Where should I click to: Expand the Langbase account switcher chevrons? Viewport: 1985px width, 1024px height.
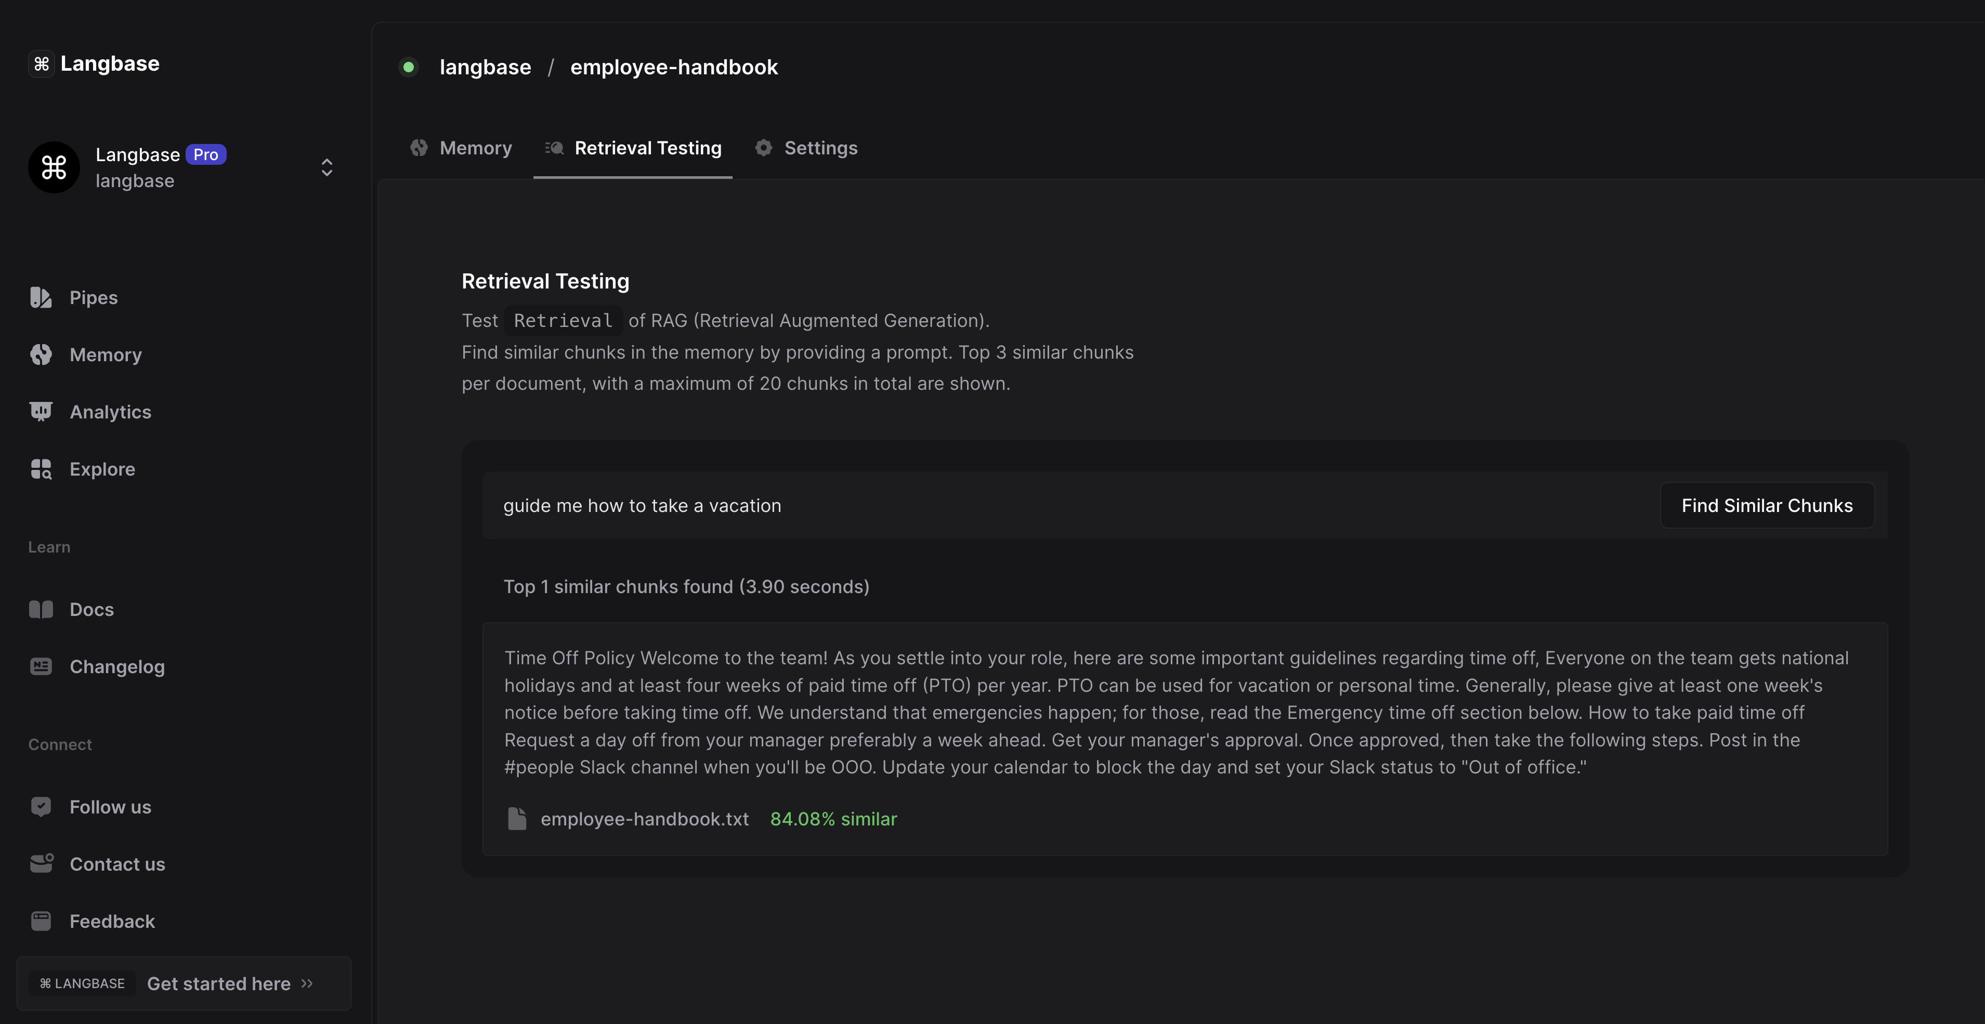(x=327, y=168)
